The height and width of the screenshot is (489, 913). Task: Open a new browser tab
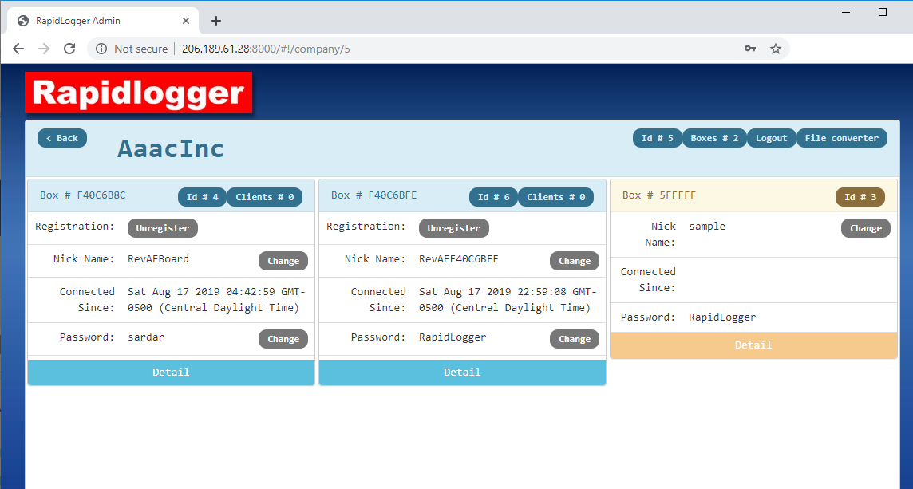point(215,21)
